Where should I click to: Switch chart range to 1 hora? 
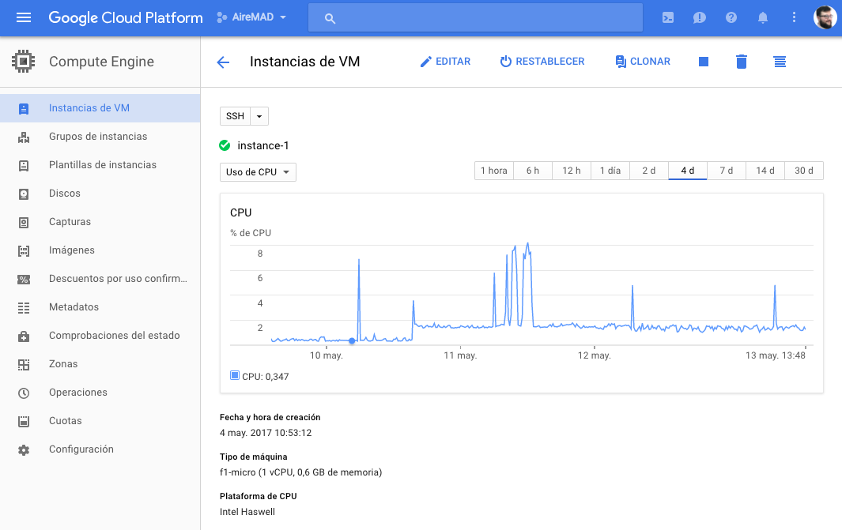pos(493,171)
